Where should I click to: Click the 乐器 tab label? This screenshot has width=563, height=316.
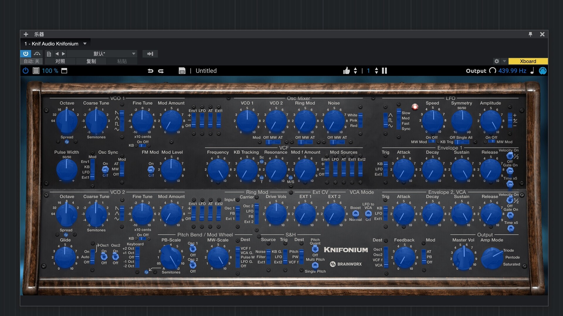pos(39,34)
